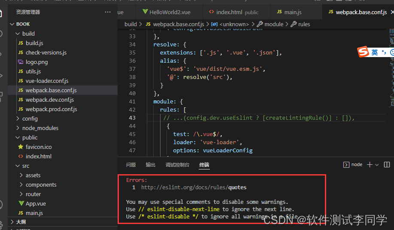
Task: Switch to the HelloWorld2.vue editor tab
Action: point(167,12)
